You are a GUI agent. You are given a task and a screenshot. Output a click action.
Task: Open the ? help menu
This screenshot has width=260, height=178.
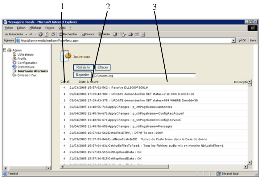click(x=70, y=28)
